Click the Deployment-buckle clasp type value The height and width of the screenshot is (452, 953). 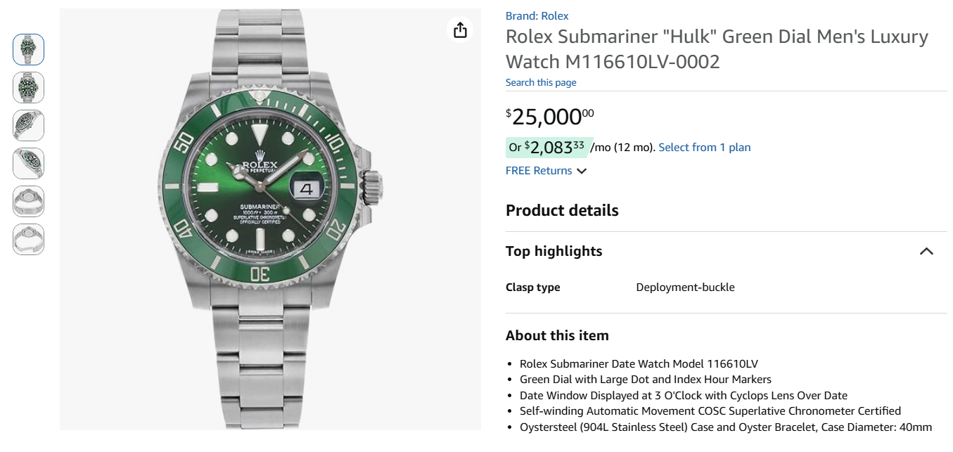coord(685,287)
